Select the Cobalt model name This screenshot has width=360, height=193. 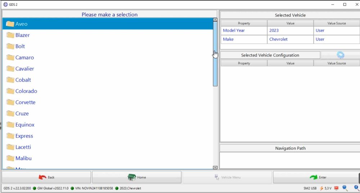click(x=23, y=80)
